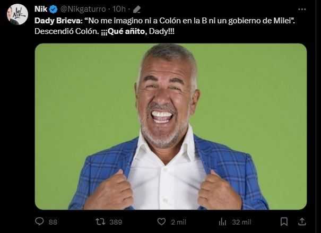321x233 pixels.
Task: Click the share upload icon
Action: tap(302, 221)
